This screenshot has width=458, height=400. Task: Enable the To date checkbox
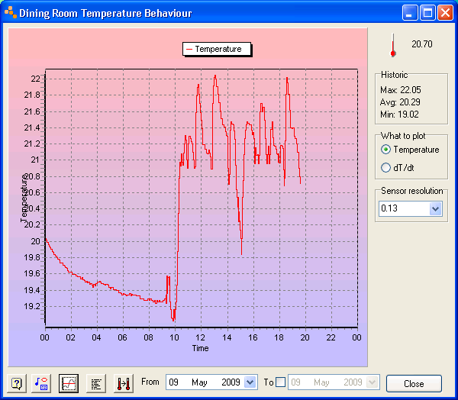point(281,382)
